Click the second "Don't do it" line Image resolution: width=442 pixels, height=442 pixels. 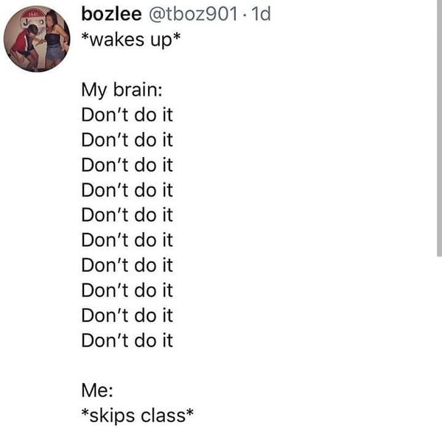tap(127, 140)
